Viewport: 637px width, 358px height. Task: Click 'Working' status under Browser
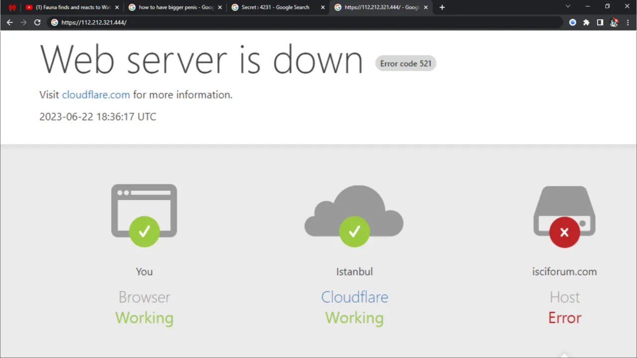click(x=144, y=318)
